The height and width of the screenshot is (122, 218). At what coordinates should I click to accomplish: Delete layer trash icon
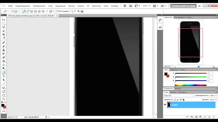point(214,117)
